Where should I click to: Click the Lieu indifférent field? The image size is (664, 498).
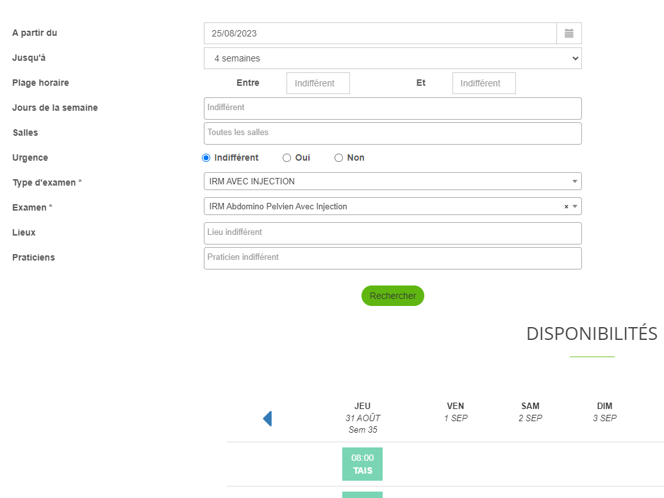click(392, 233)
